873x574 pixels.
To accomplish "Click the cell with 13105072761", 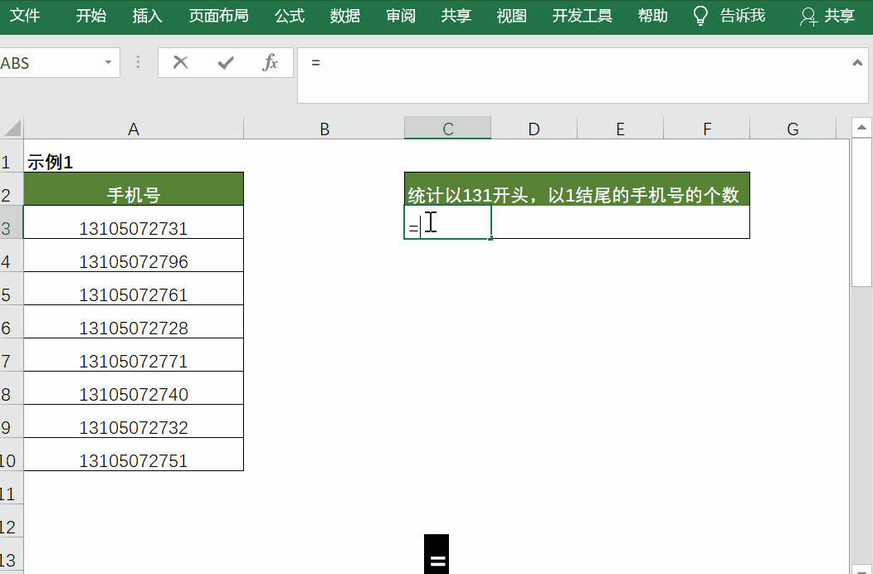I will coord(134,289).
